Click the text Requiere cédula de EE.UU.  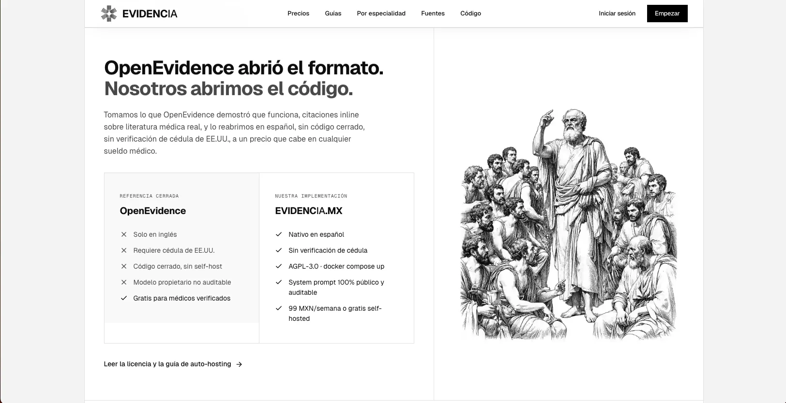(174, 250)
